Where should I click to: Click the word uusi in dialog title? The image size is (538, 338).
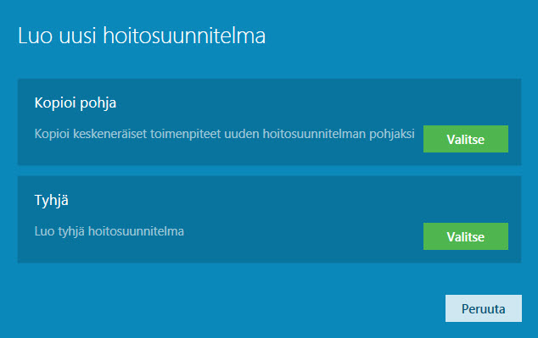point(77,36)
